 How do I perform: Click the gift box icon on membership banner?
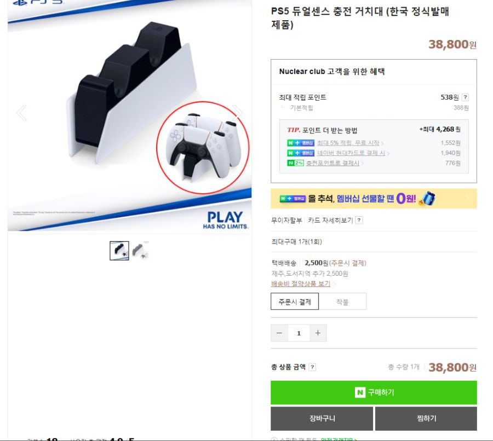[x=428, y=198]
